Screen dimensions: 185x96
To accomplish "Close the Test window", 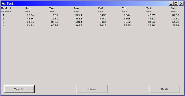I will point(181,4).
